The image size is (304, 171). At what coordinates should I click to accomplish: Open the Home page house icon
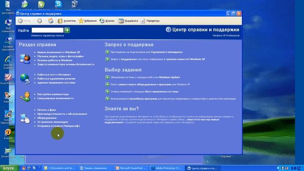pyautogui.click(x=51, y=21)
